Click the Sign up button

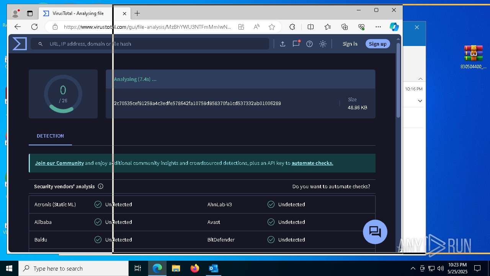[x=377, y=44]
